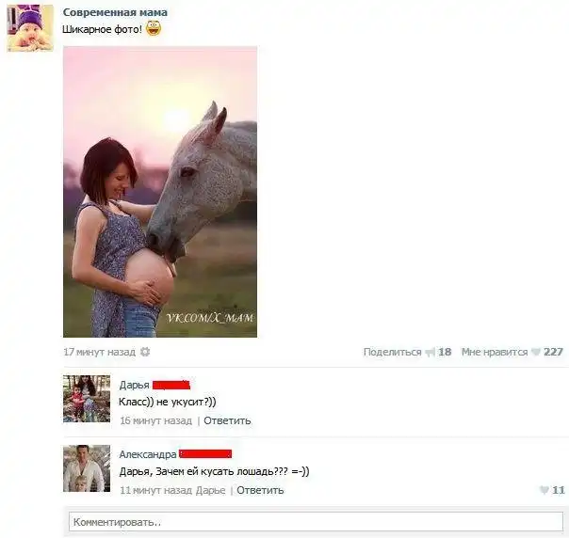The image size is (569, 538).
Task: Open Дарья's profile picture
Action: point(87,399)
